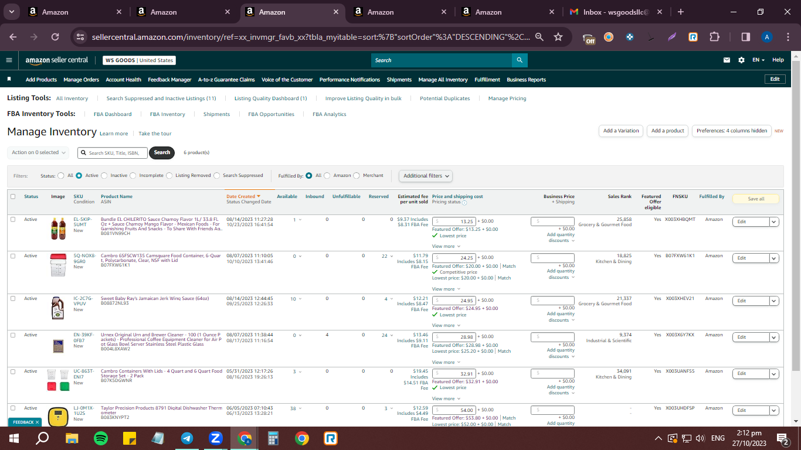
Task: Select the Incomplete status radio button
Action: (133, 175)
